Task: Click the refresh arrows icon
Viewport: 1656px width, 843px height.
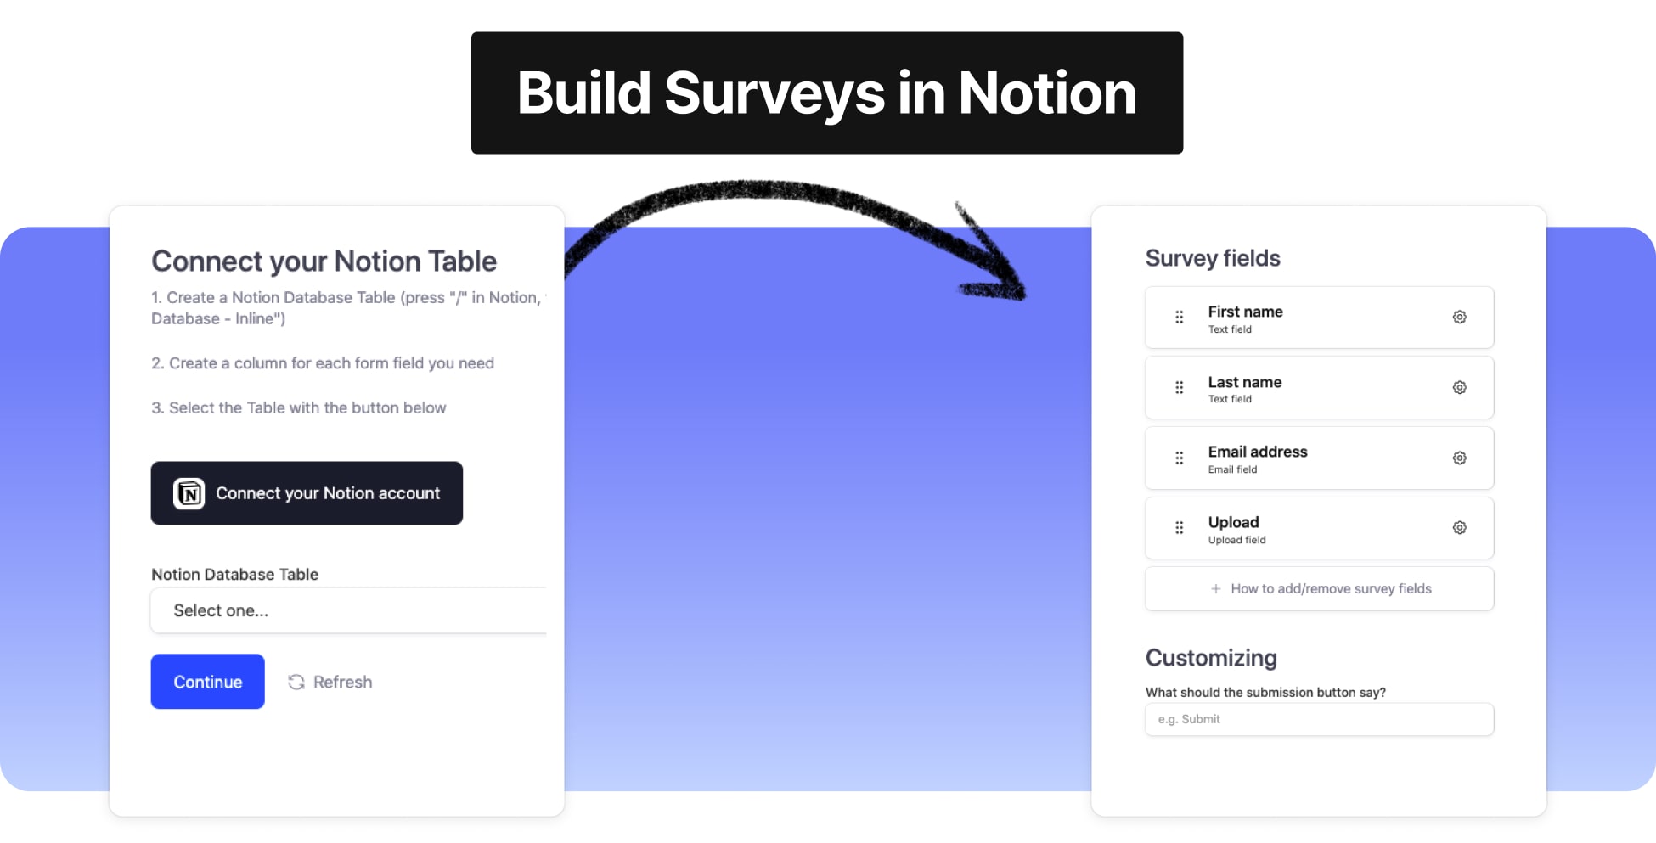Action: pyautogui.click(x=296, y=683)
